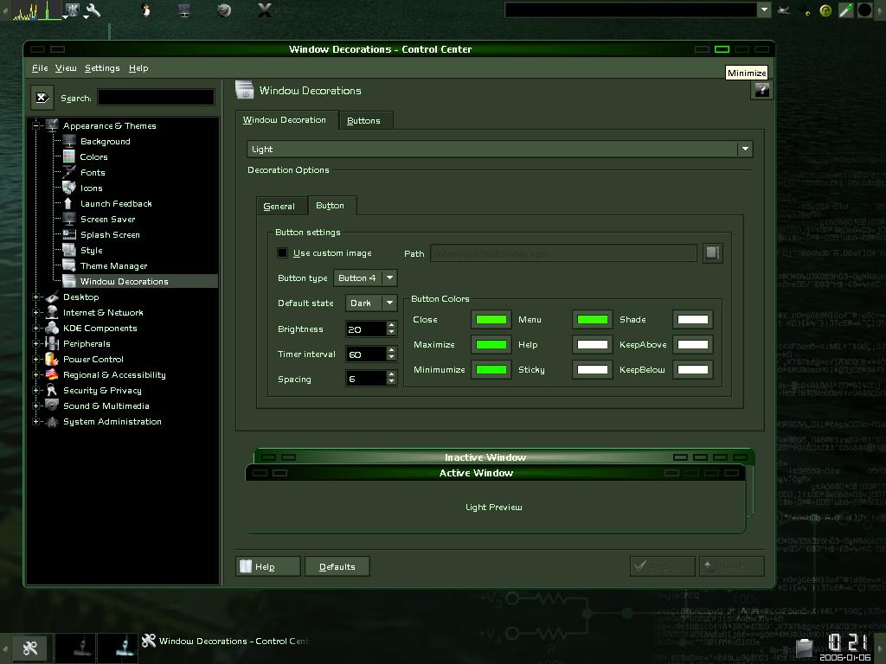Click the Power Control battery icon
This screenshot has height=664, width=886.
point(52,359)
